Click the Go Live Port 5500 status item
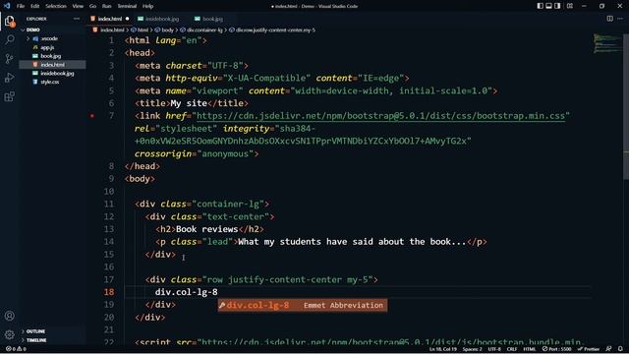 pyautogui.click(x=557, y=349)
